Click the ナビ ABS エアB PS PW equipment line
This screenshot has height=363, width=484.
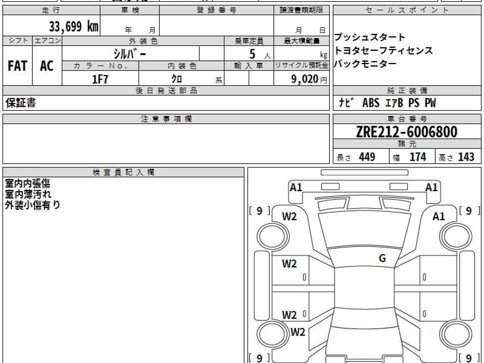point(387,103)
